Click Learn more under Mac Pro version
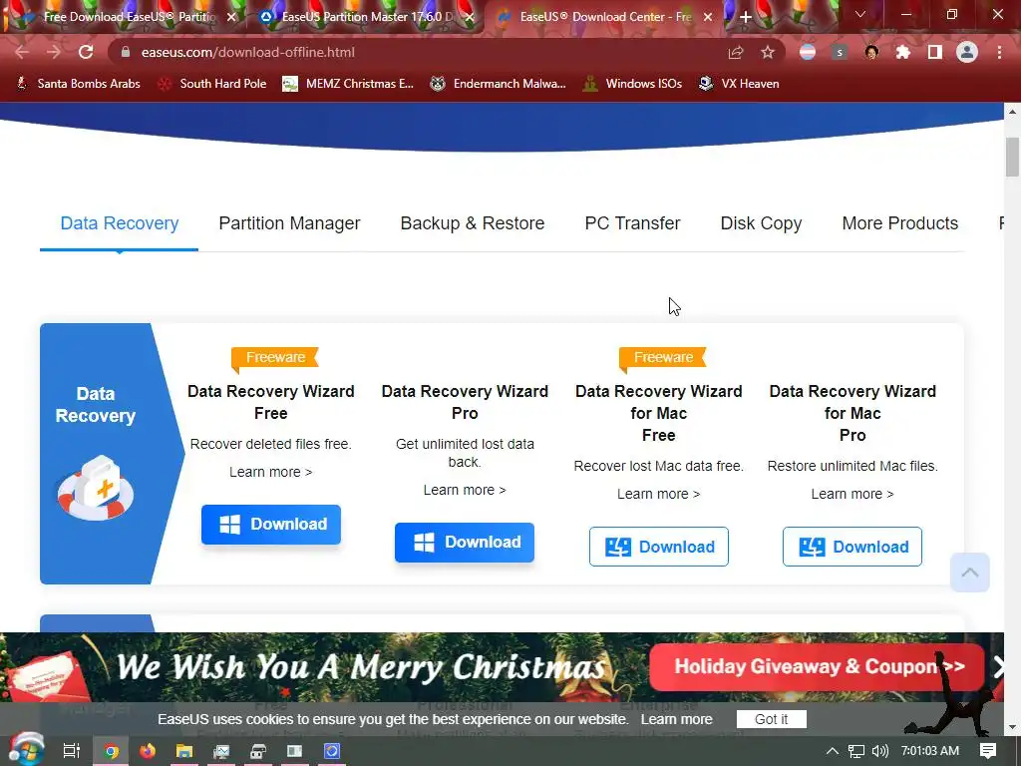1021x766 pixels. [x=852, y=494]
